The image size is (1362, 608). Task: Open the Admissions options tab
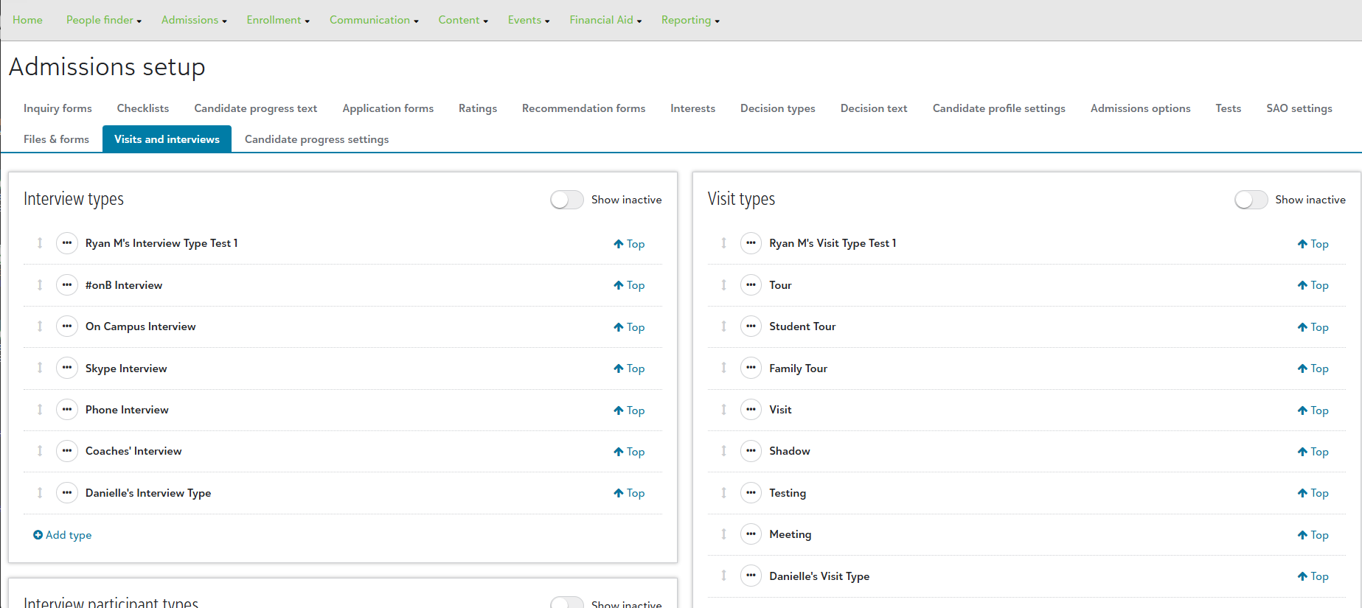coord(1140,108)
